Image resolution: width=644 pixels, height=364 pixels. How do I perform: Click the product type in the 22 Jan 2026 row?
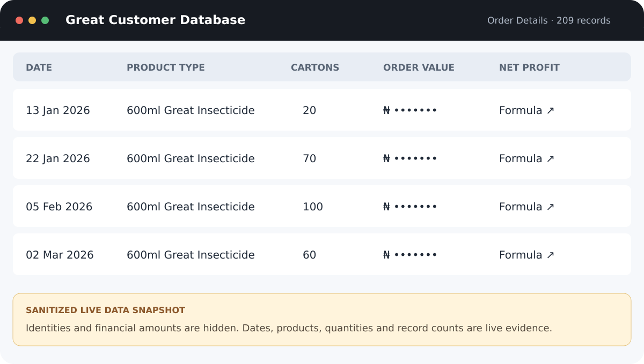(x=191, y=158)
